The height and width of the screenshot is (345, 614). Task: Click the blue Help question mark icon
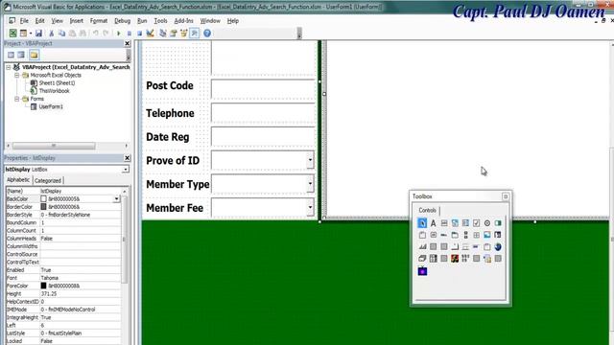(x=207, y=34)
